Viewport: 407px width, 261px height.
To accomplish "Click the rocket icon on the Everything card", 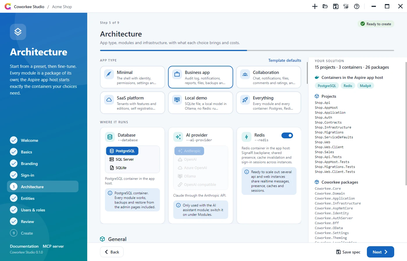I will coord(245,100).
